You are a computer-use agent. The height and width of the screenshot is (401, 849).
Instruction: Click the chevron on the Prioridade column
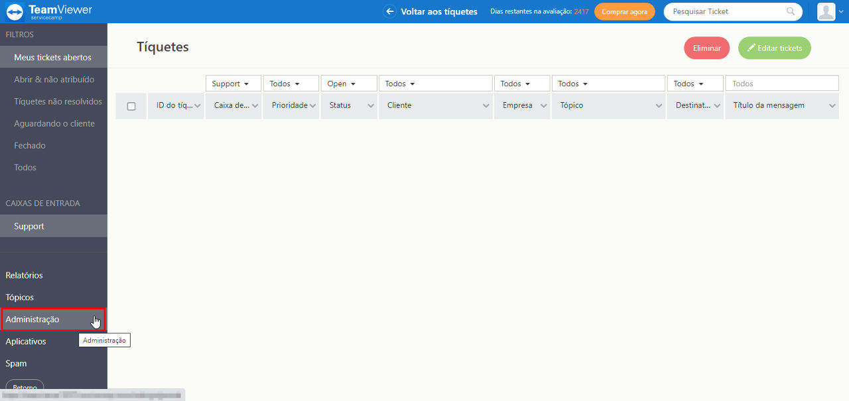(x=313, y=106)
